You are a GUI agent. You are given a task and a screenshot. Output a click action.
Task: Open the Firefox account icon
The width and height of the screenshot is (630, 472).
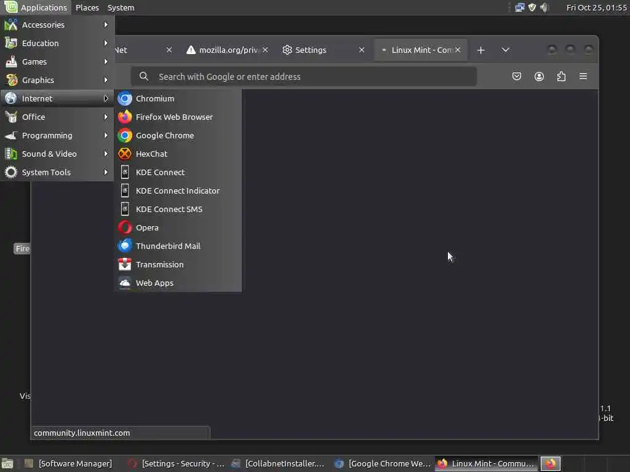pos(539,76)
